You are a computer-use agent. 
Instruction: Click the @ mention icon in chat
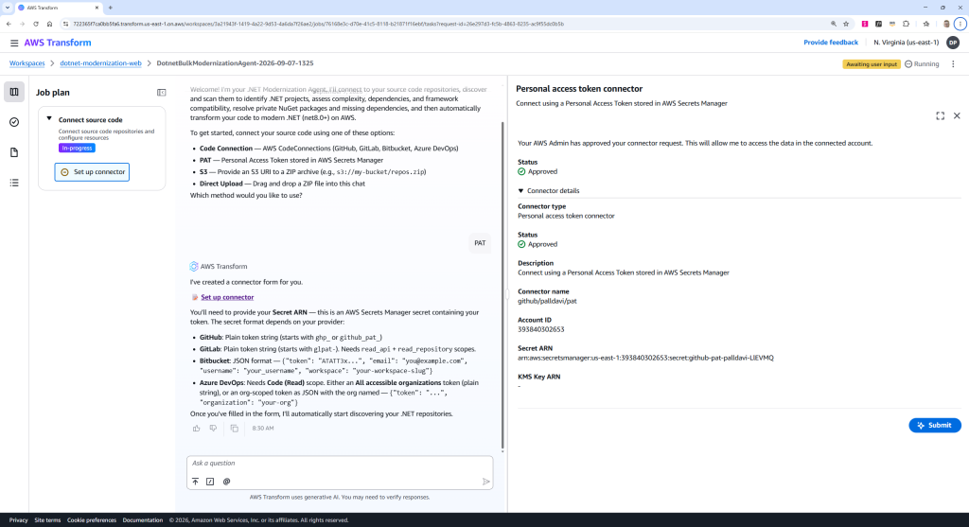pyautogui.click(x=226, y=482)
